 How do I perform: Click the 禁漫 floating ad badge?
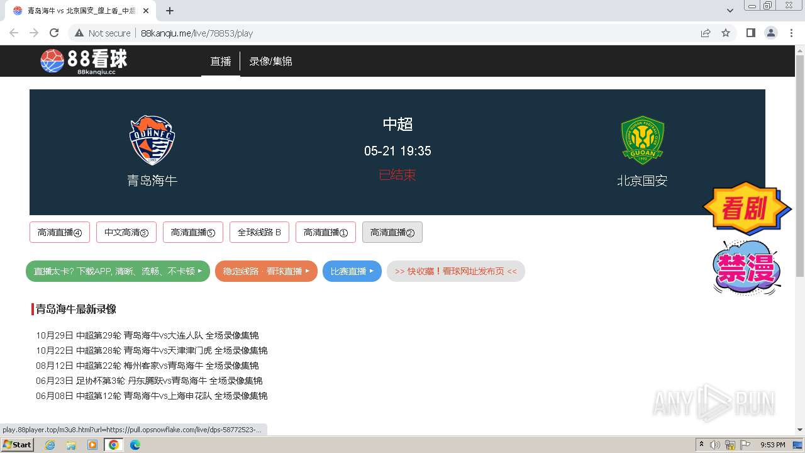(x=747, y=267)
